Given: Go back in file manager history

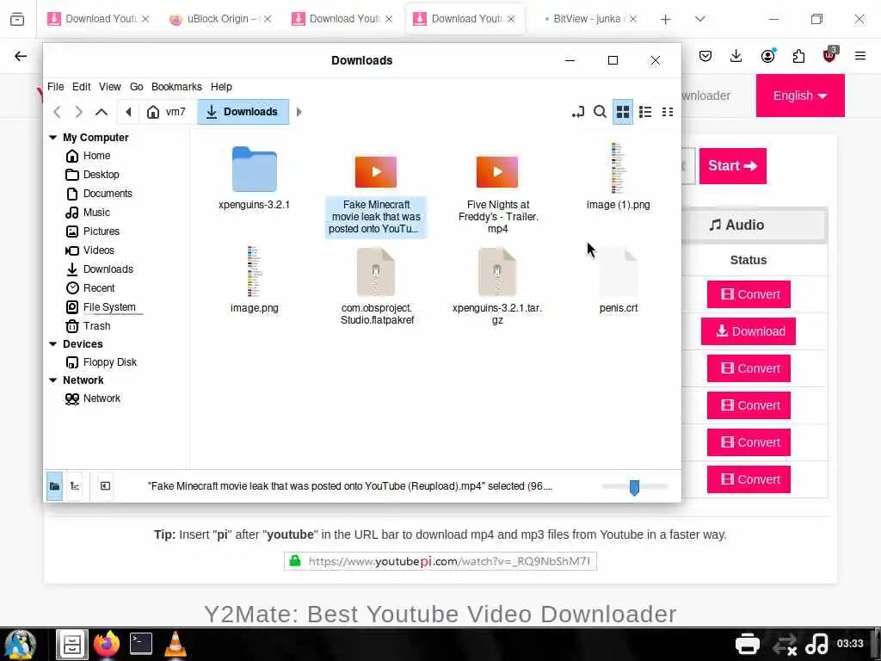Looking at the screenshot, I should point(57,112).
